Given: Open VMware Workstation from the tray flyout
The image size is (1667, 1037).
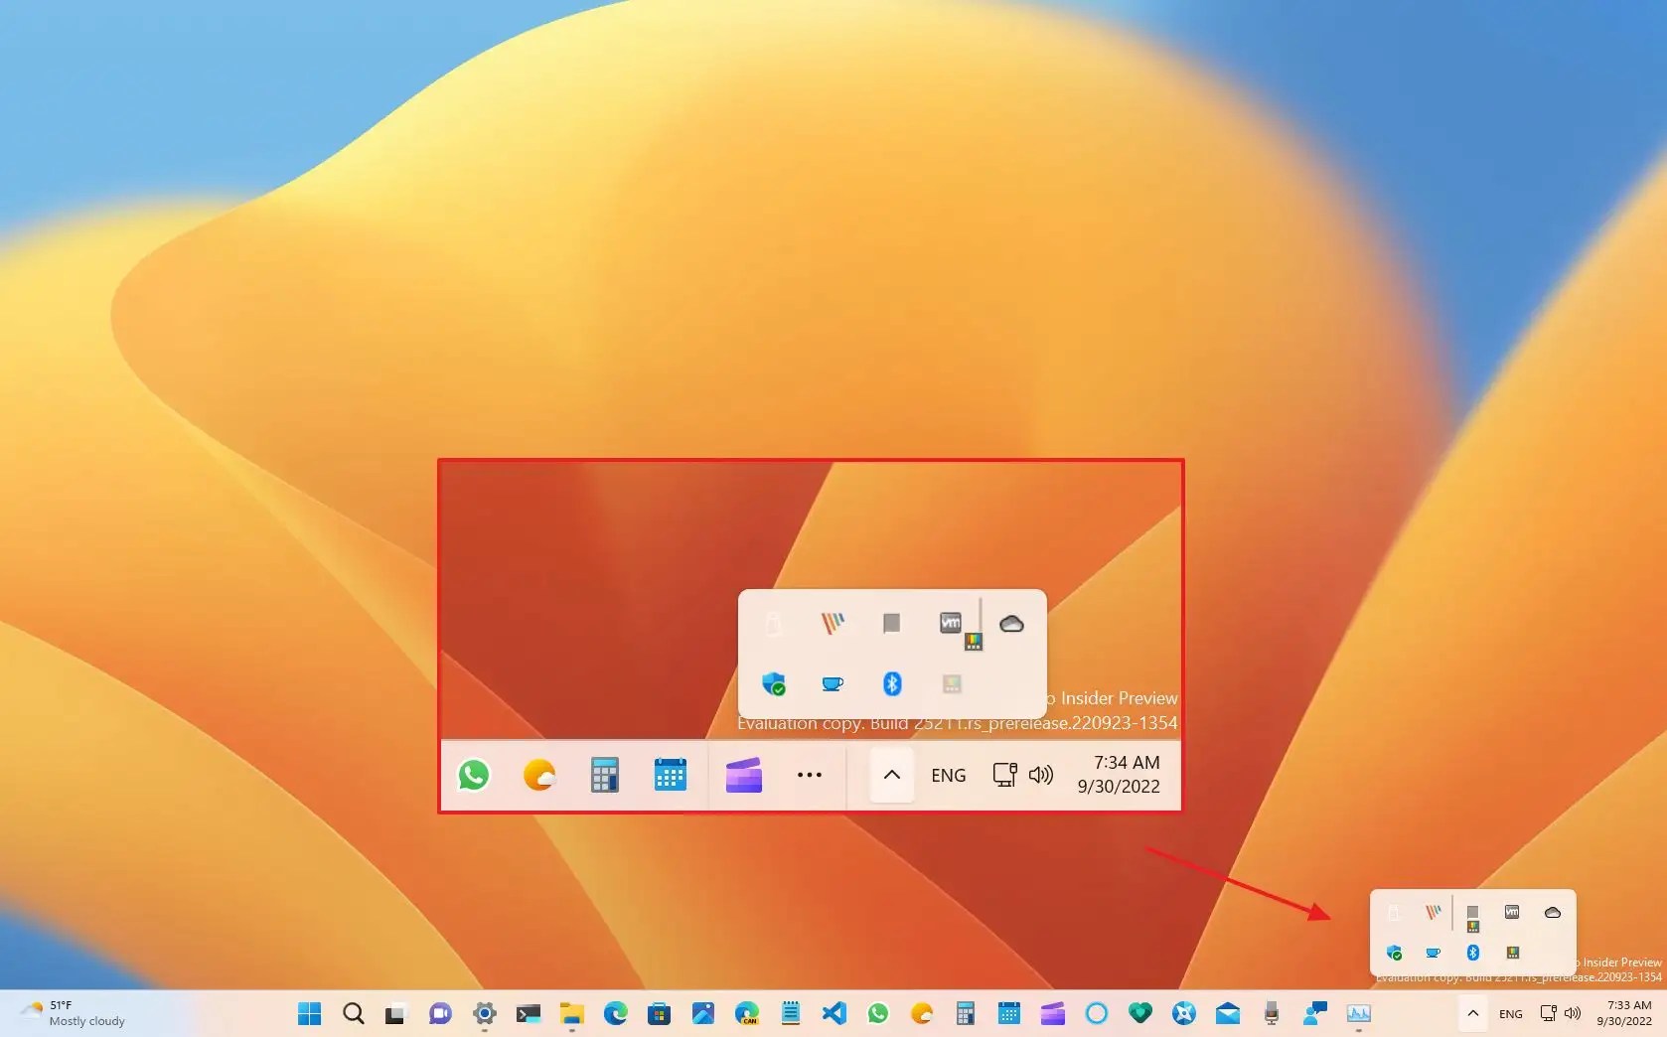Looking at the screenshot, I should [x=950, y=624].
